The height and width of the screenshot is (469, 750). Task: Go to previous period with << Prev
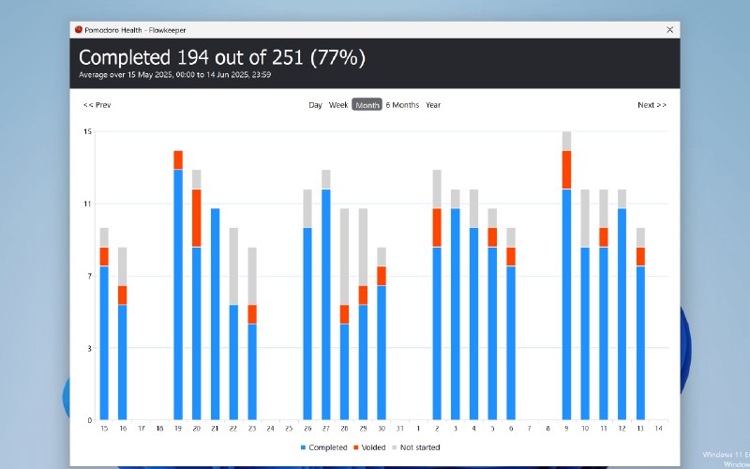click(97, 105)
